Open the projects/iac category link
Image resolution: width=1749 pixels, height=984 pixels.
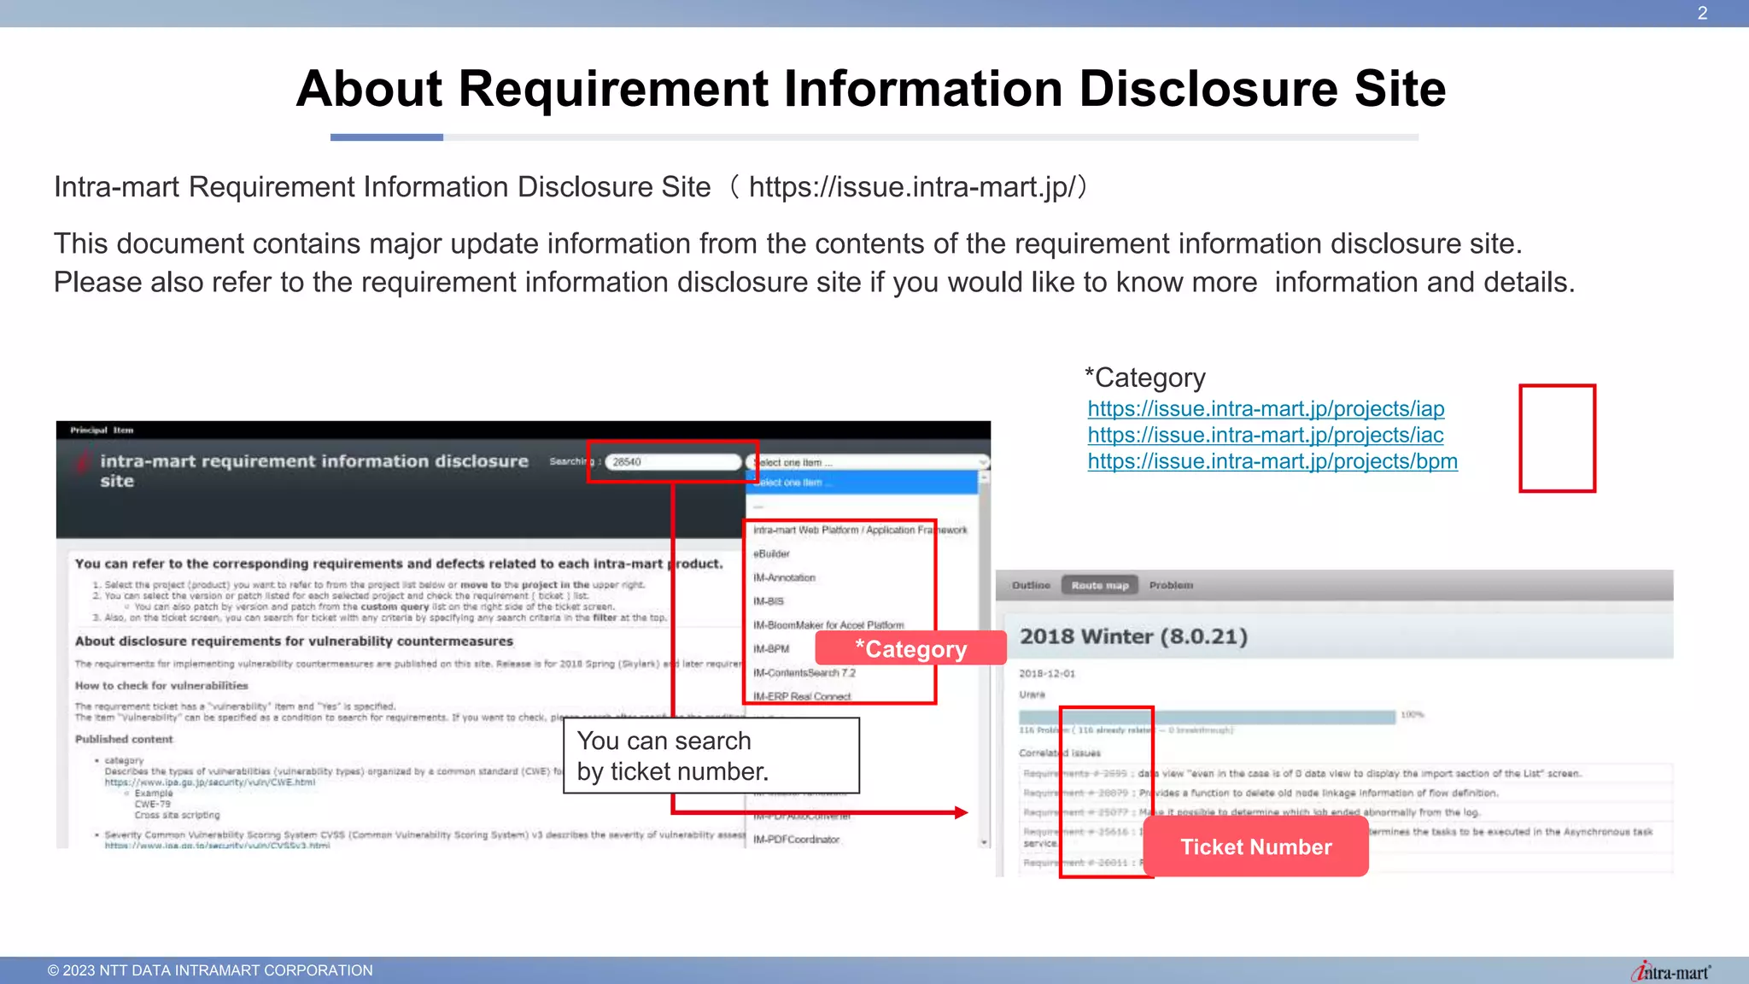tap(1266, 436)
